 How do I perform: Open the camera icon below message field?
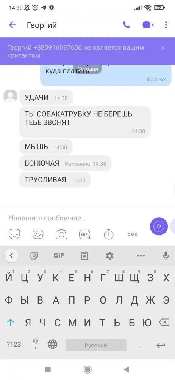(x=62, y=234)
